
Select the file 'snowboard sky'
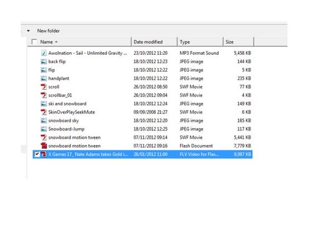click(x=64, y=120)
